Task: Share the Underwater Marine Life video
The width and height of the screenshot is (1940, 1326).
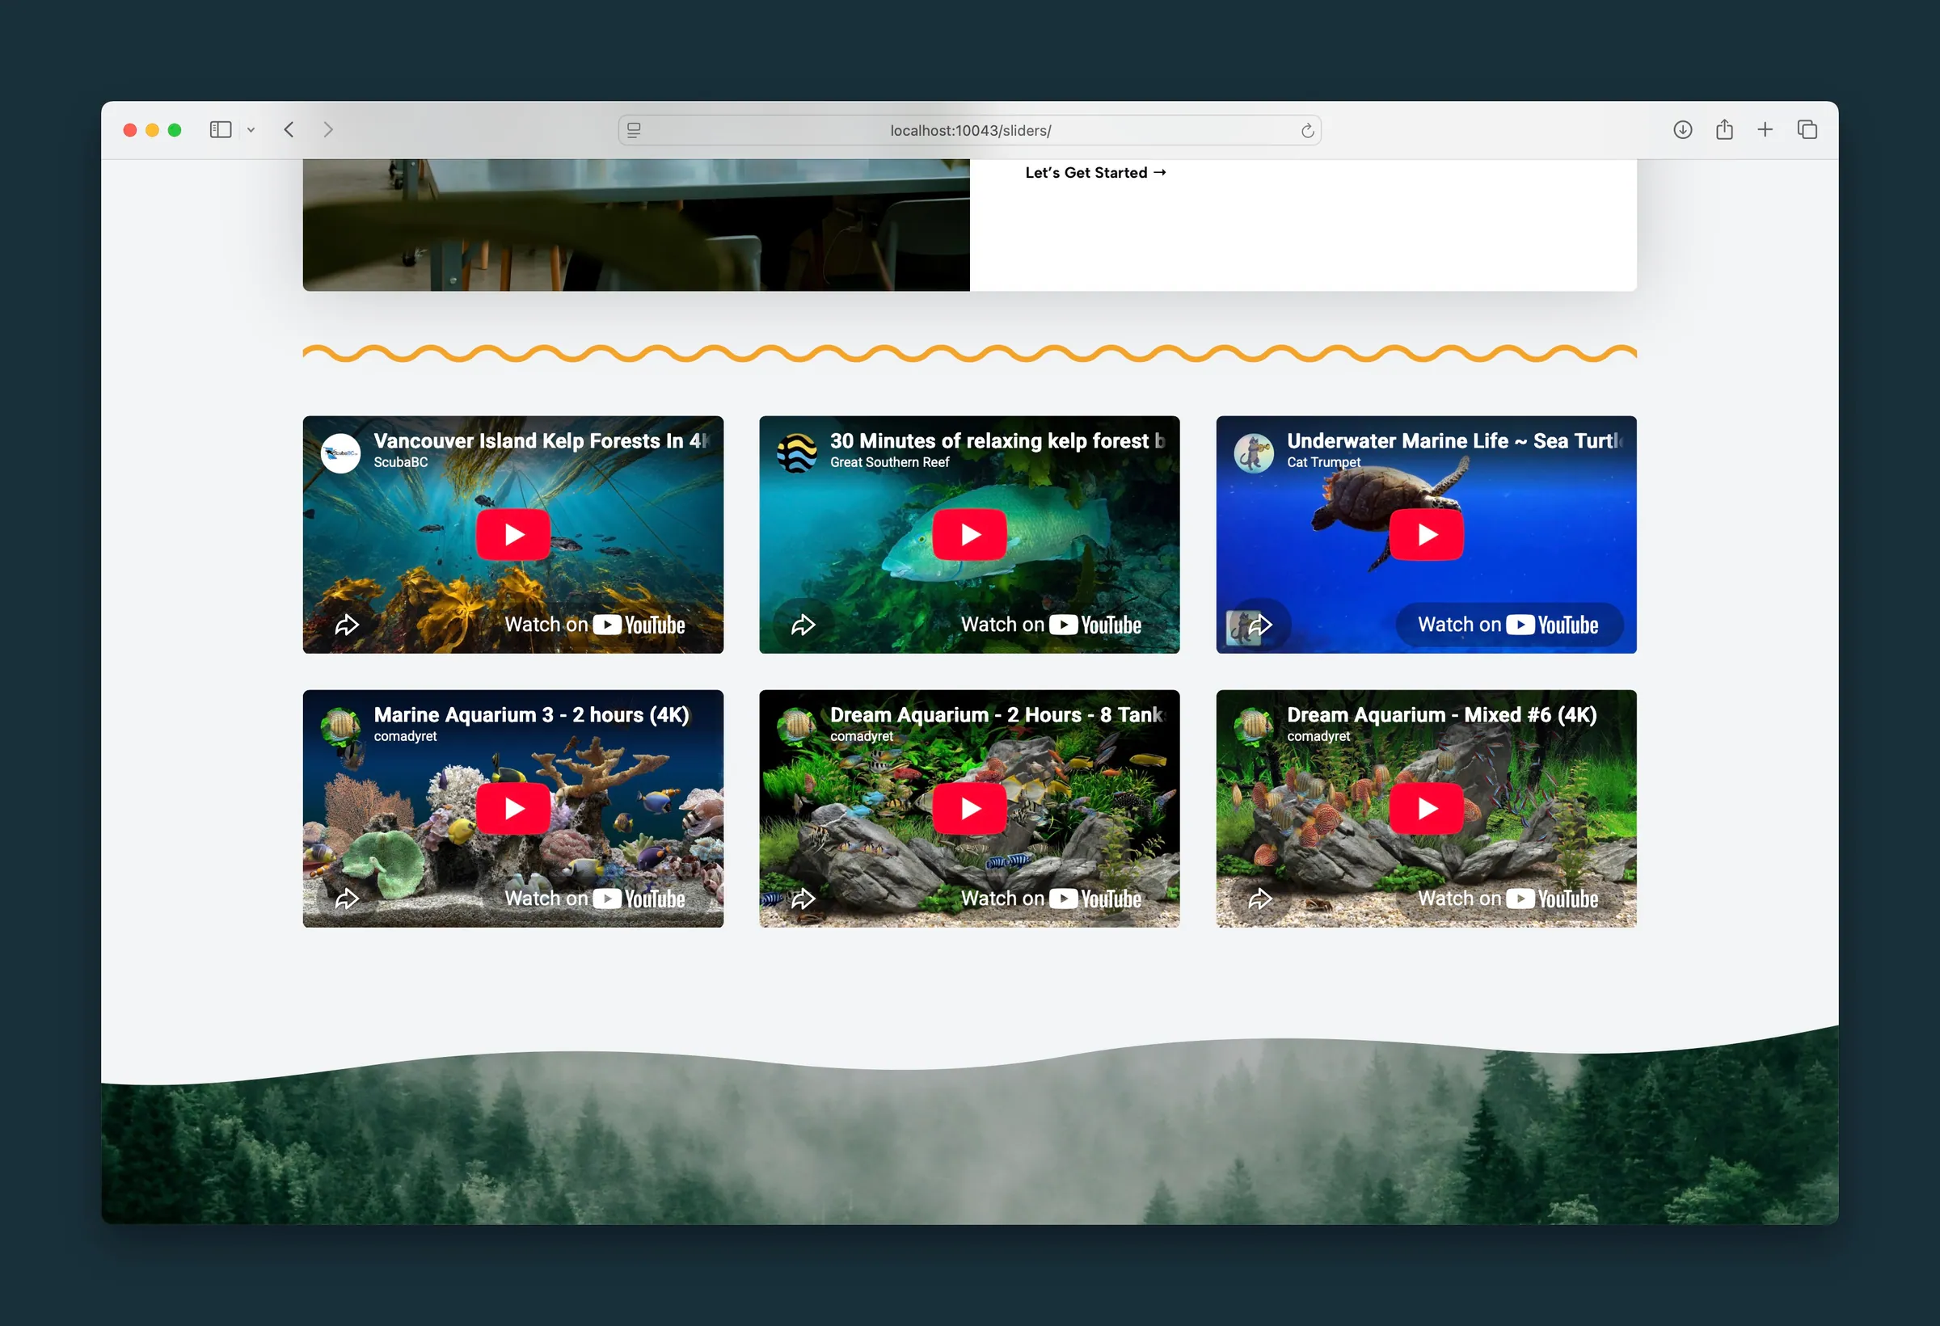Action: (x=1259, y=624)
